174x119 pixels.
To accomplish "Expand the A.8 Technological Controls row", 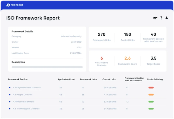I will coord(10,109).
